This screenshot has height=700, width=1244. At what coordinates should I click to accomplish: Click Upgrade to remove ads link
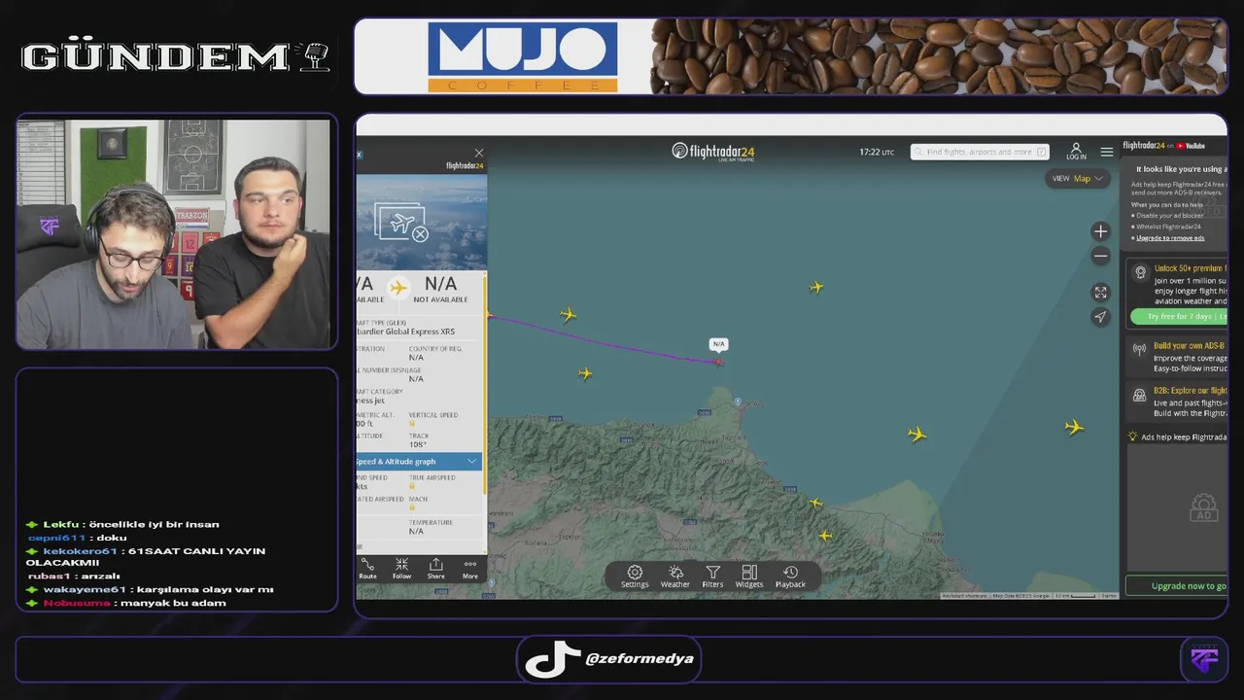point(1170,238)
